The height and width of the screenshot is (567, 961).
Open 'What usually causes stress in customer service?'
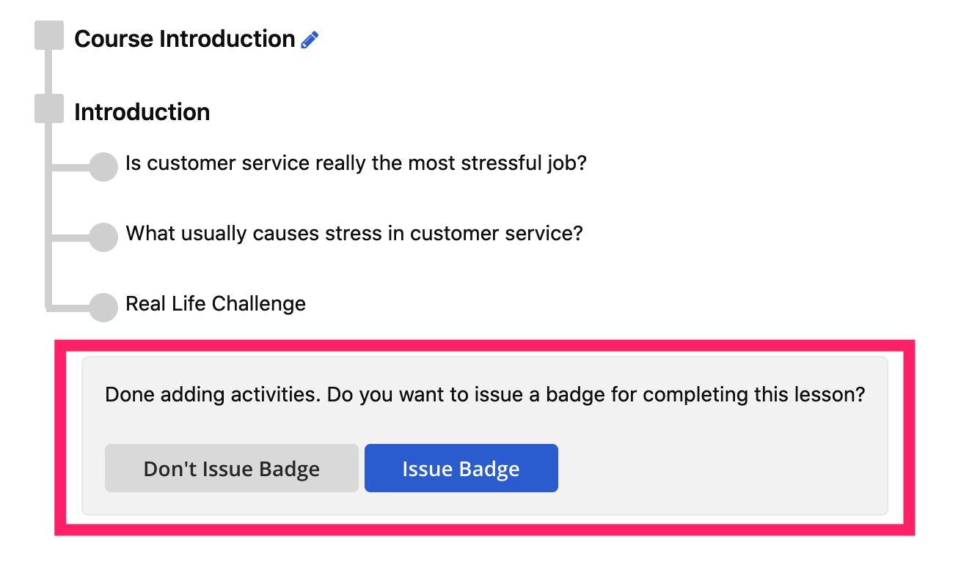click(354, 234)
